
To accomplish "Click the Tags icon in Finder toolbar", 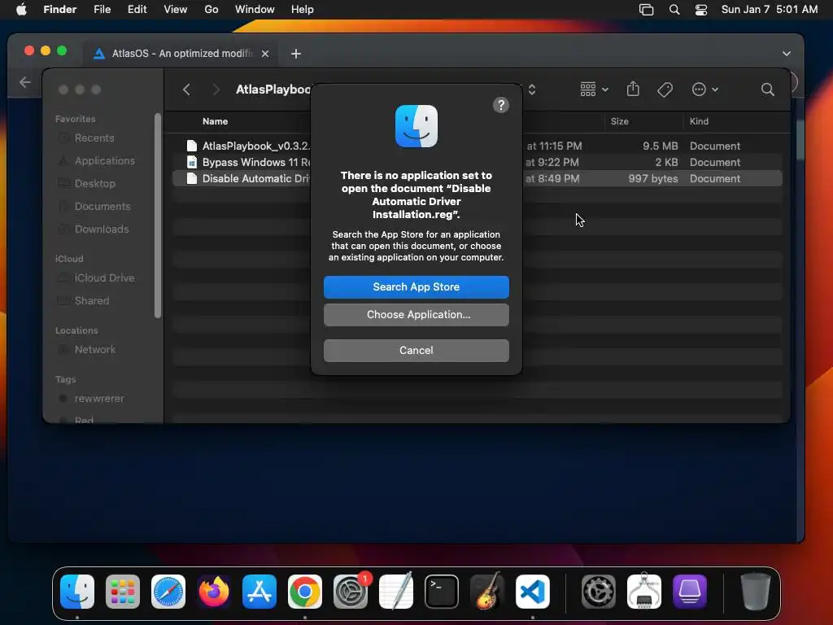I will click(x=665, y=90).
